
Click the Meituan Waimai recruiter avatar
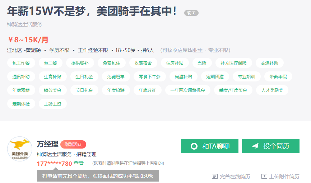pyautogui.click(x=20, y=149)
